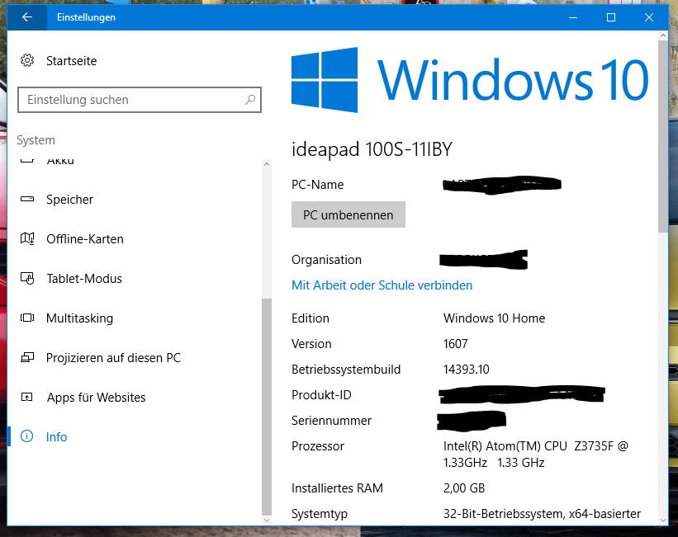Click the ideapad 100S-11IBY heading
This screenshot has width=678, height=537.
tap(372, 149)
